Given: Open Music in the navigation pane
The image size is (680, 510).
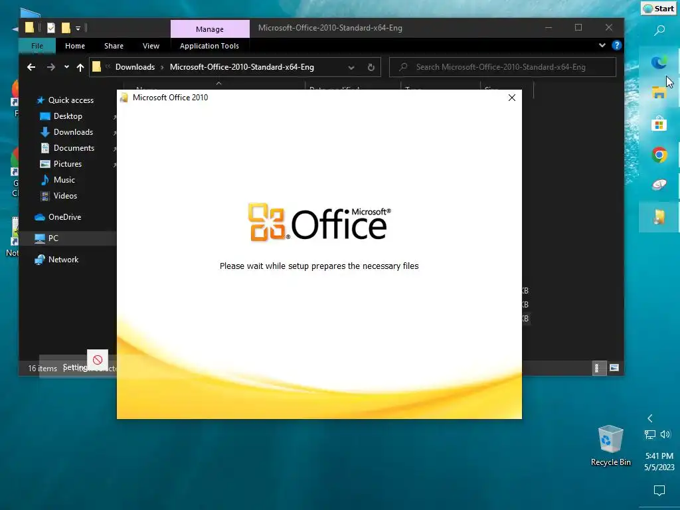Looking at the screenshot, I should tap(64, 180).
